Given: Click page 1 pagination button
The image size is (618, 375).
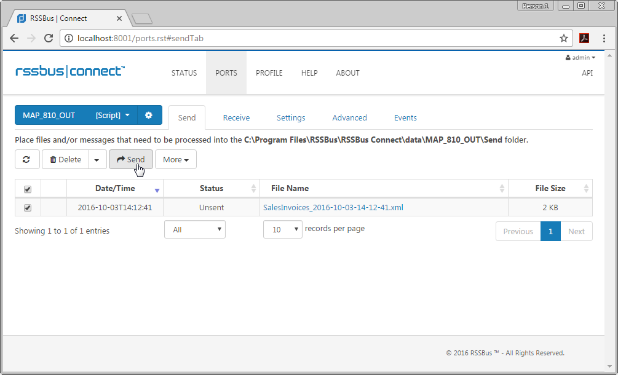Looking at the screenshot, I should tap(550, 231).
